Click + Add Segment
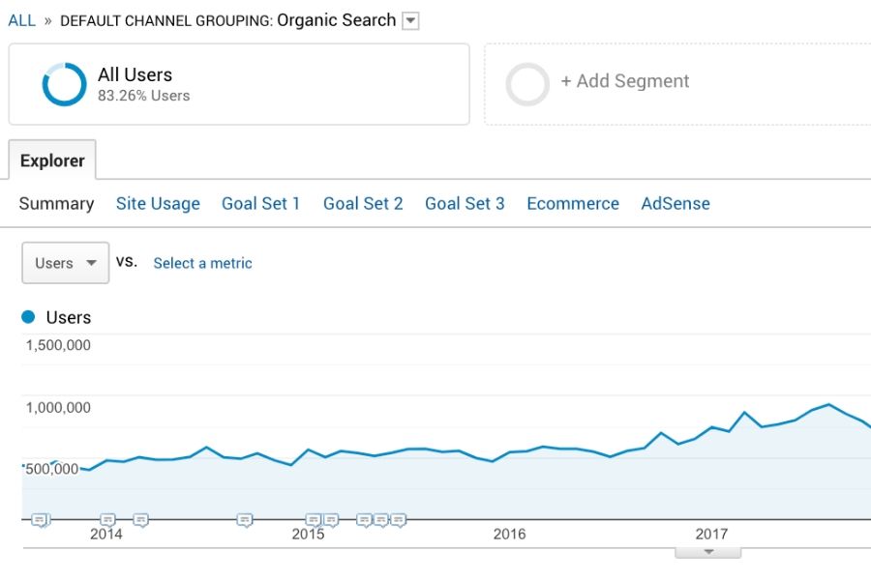Screen dimensions: 871x580 pos(625,81)
